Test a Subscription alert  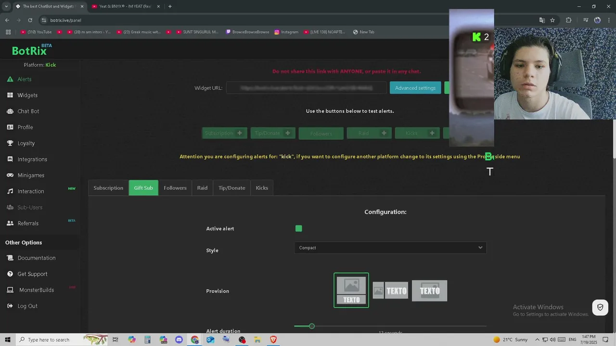225,133
